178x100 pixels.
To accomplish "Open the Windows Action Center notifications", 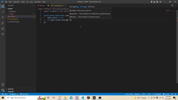I will point(174,98).
